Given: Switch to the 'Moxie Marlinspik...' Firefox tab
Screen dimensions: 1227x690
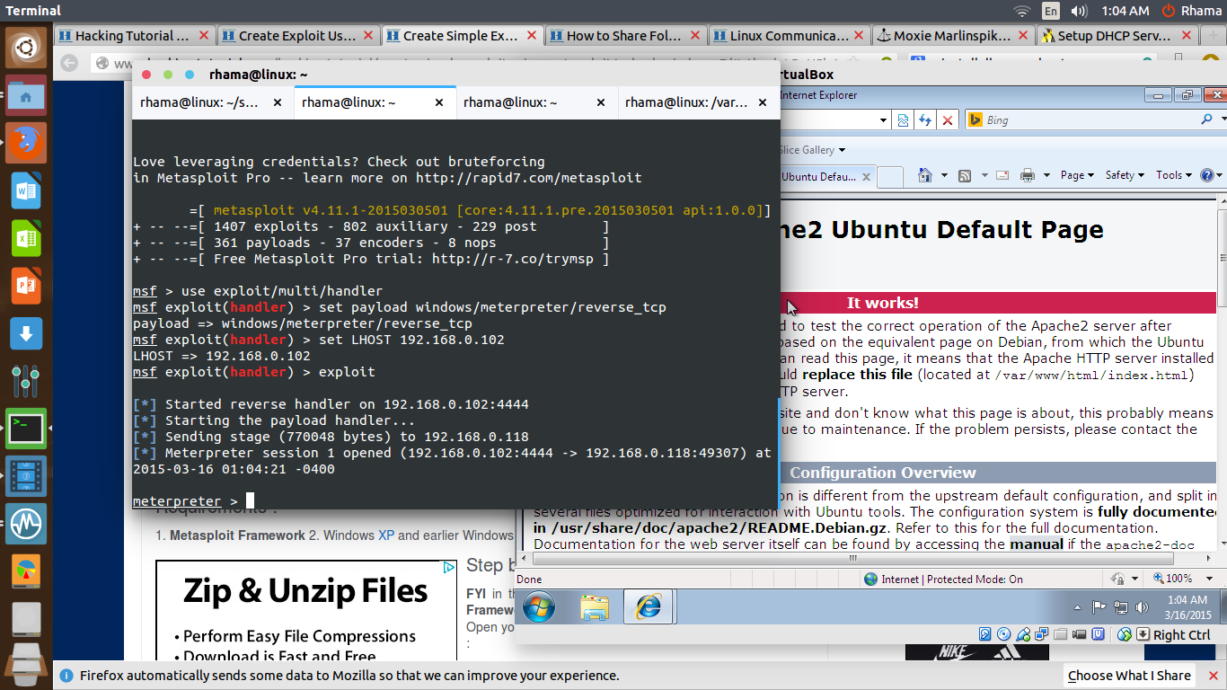Looking at the screenshot, I should pos(952,36).
